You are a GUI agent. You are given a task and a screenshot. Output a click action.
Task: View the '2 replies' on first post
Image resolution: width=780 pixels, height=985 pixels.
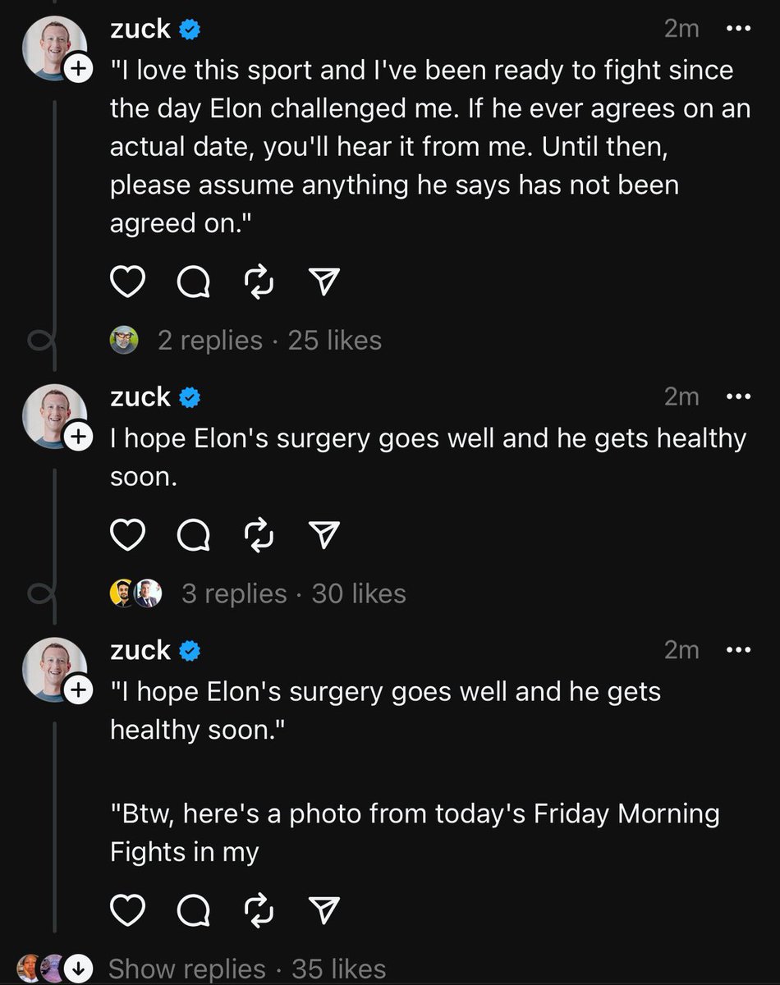(210, 340)
